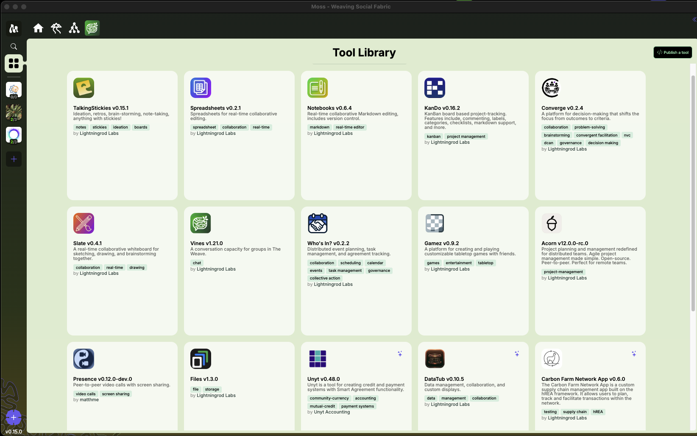This screenshot has width=697, height=436.
Task: Click the sparkle badge on Unyt card
Action: [400, 354]
